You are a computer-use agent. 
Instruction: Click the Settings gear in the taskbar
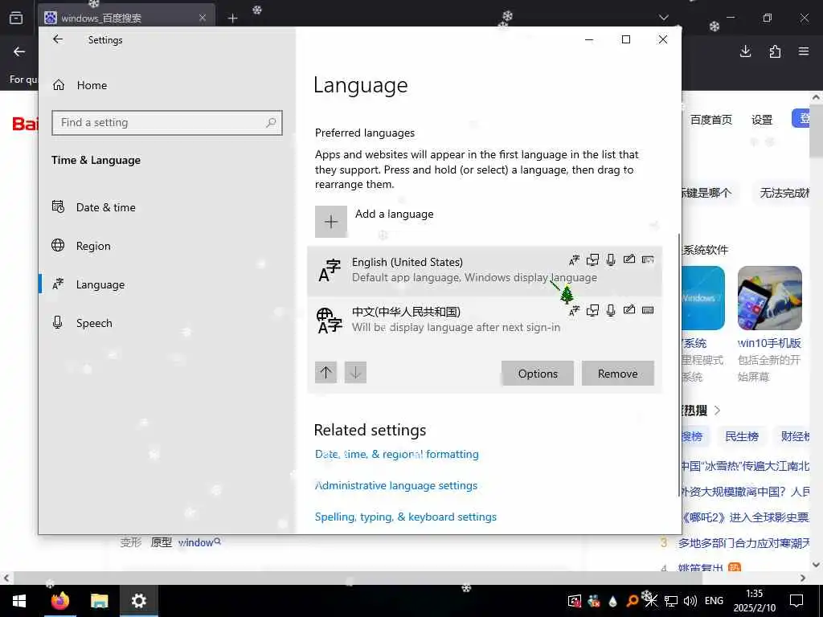click(x=138, y=601)
